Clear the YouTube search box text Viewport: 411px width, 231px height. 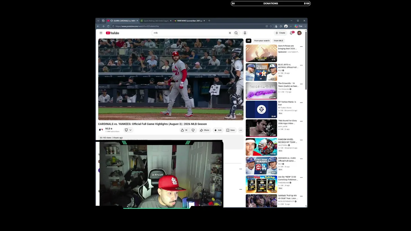pyautogui.click(x=230, y=33)
